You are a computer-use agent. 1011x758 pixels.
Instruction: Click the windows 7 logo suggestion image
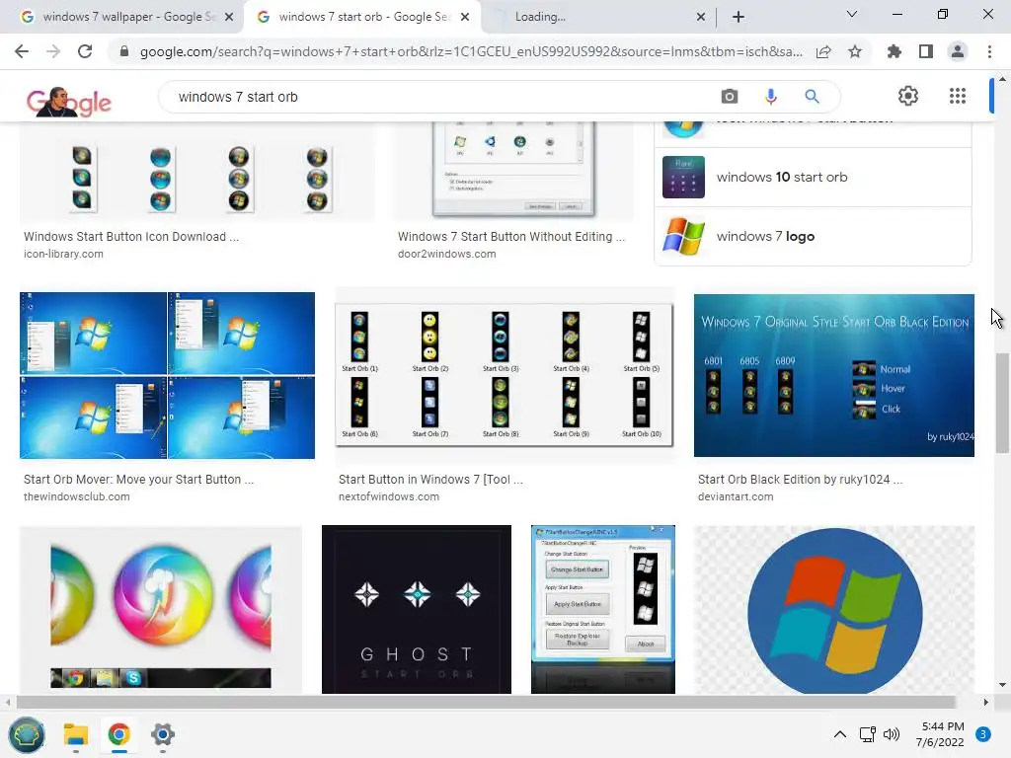click(683, 237)
